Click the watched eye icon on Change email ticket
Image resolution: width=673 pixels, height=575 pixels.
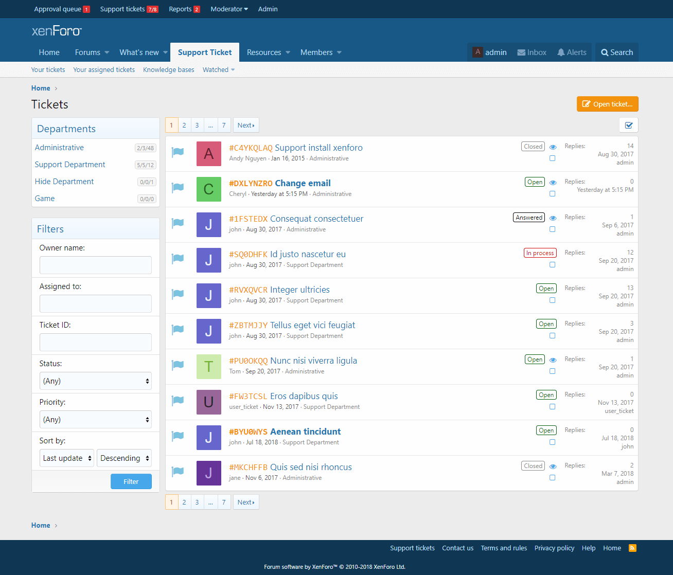(553, 183)
